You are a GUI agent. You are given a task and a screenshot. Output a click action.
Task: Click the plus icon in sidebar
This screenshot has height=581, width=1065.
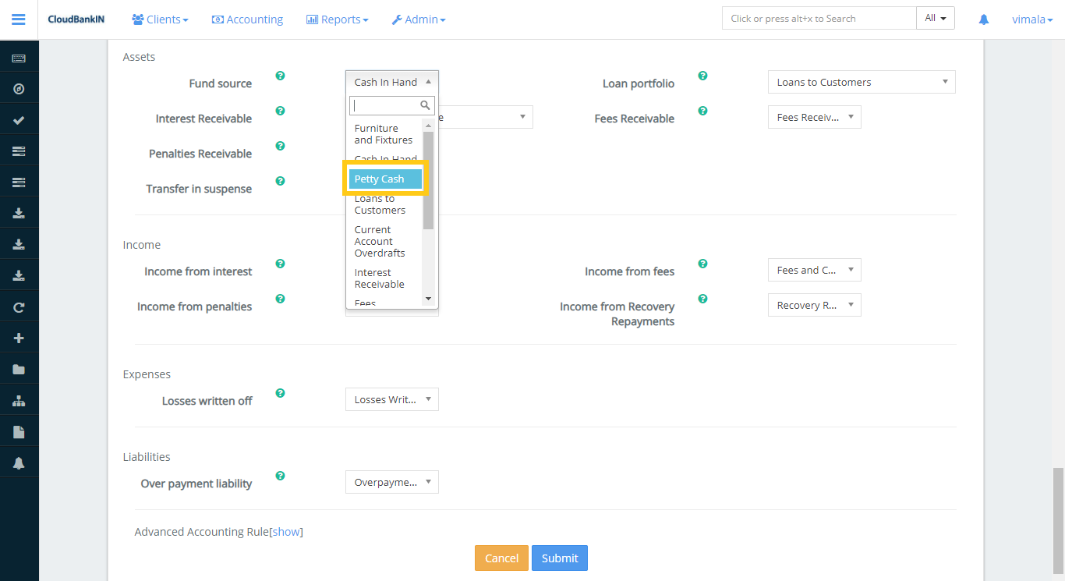(x=19, y=338)
